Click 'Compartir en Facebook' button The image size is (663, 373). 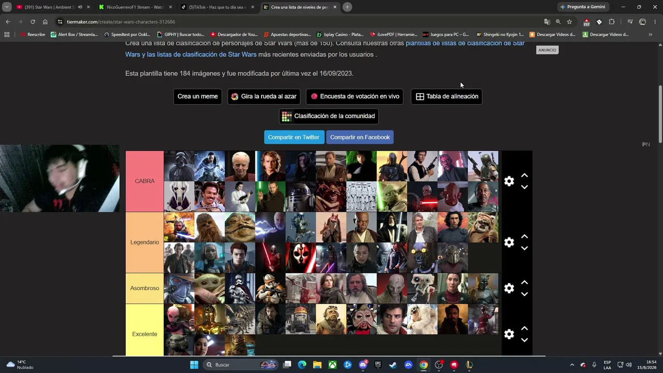pyautogui.click(x=360, y=137)
